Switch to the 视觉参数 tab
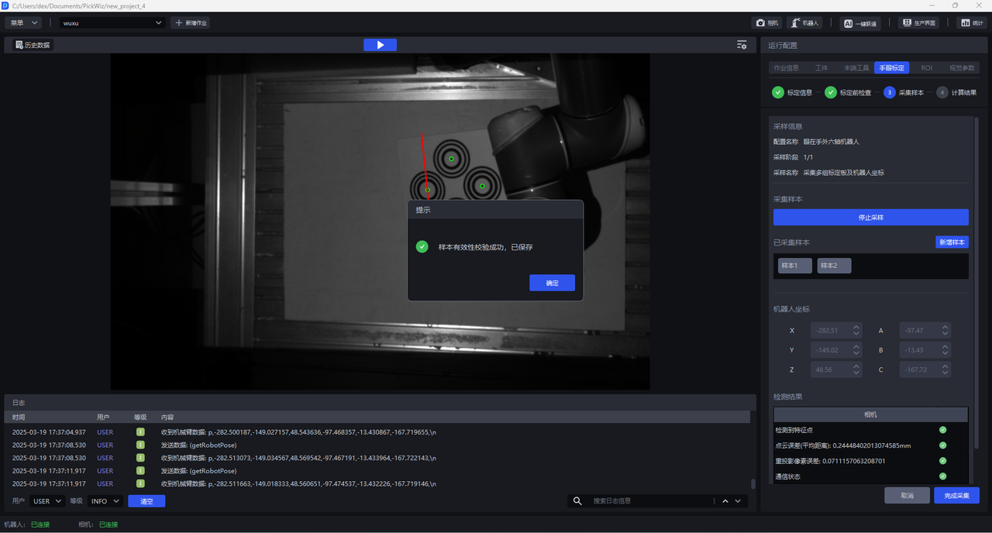 pyautogui.click(x=962, y=68)
